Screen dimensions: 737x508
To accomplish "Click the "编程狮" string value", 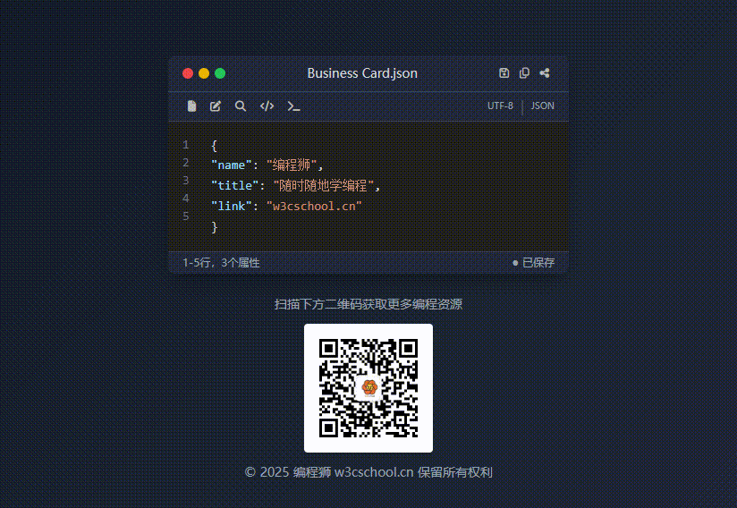I will pyautogui.click(x=292, y=165).
